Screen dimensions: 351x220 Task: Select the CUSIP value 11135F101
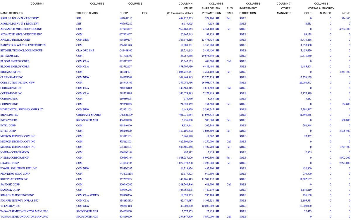tap(125, 72)
